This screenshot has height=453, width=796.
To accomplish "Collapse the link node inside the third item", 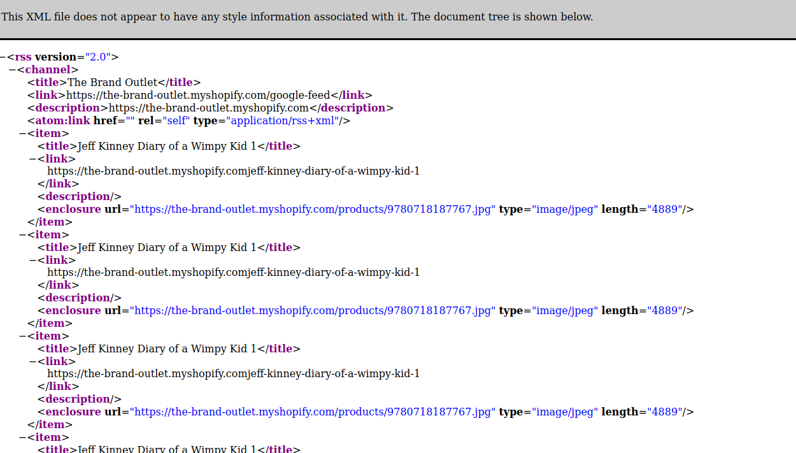I will point(33,362).
